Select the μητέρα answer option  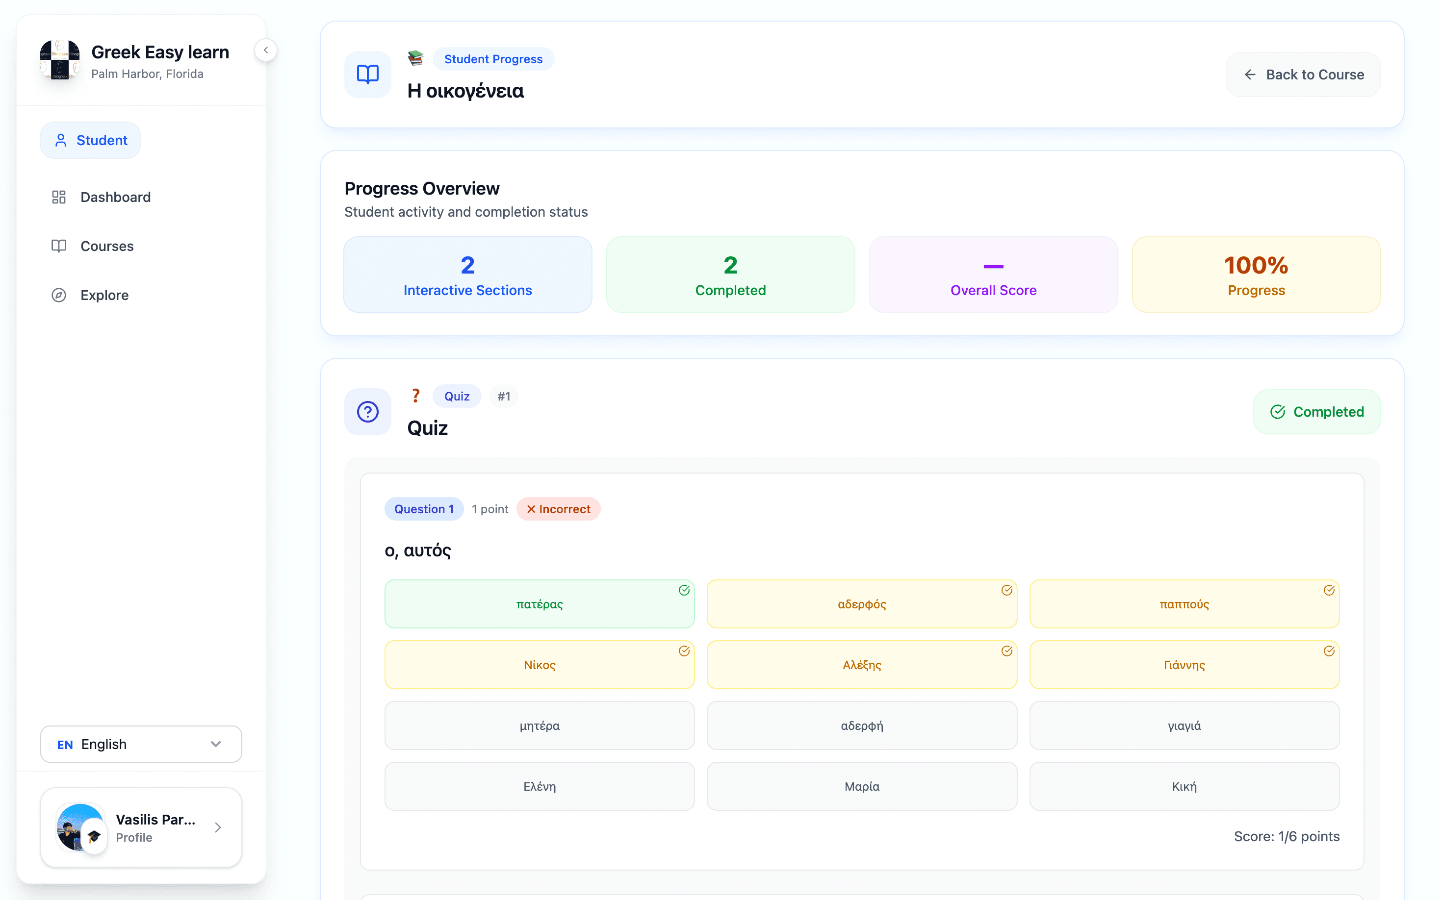(x=540, y=725)
